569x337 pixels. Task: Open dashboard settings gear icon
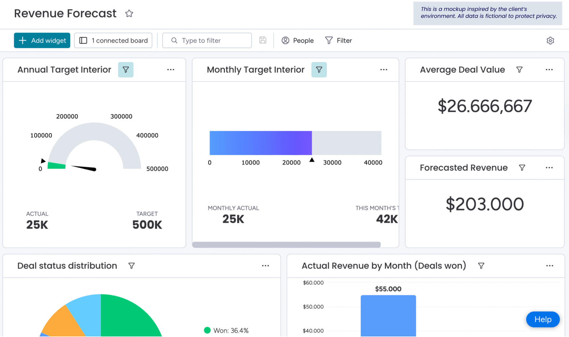click(550, 41)
